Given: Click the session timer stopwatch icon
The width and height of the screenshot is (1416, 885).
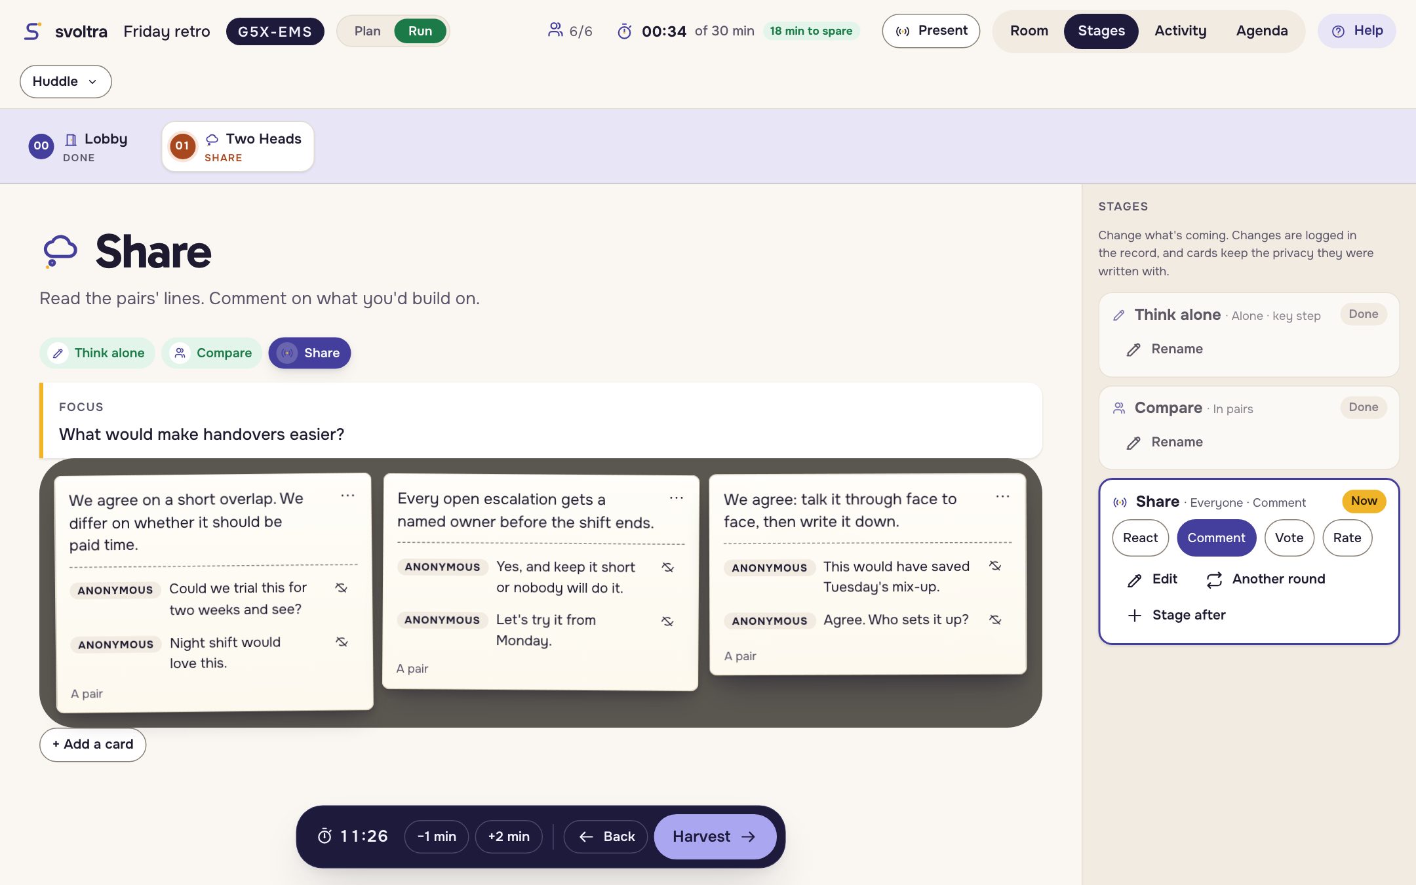Looking at the screenshot, I should pos(625,31).
